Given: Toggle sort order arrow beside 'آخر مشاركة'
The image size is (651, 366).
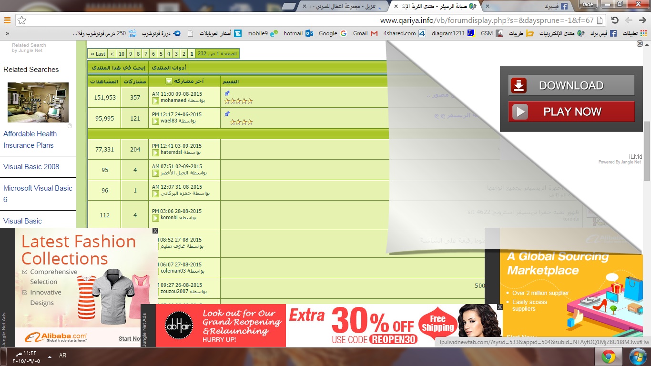Looking at the screenshot, I should click(169, 81).
